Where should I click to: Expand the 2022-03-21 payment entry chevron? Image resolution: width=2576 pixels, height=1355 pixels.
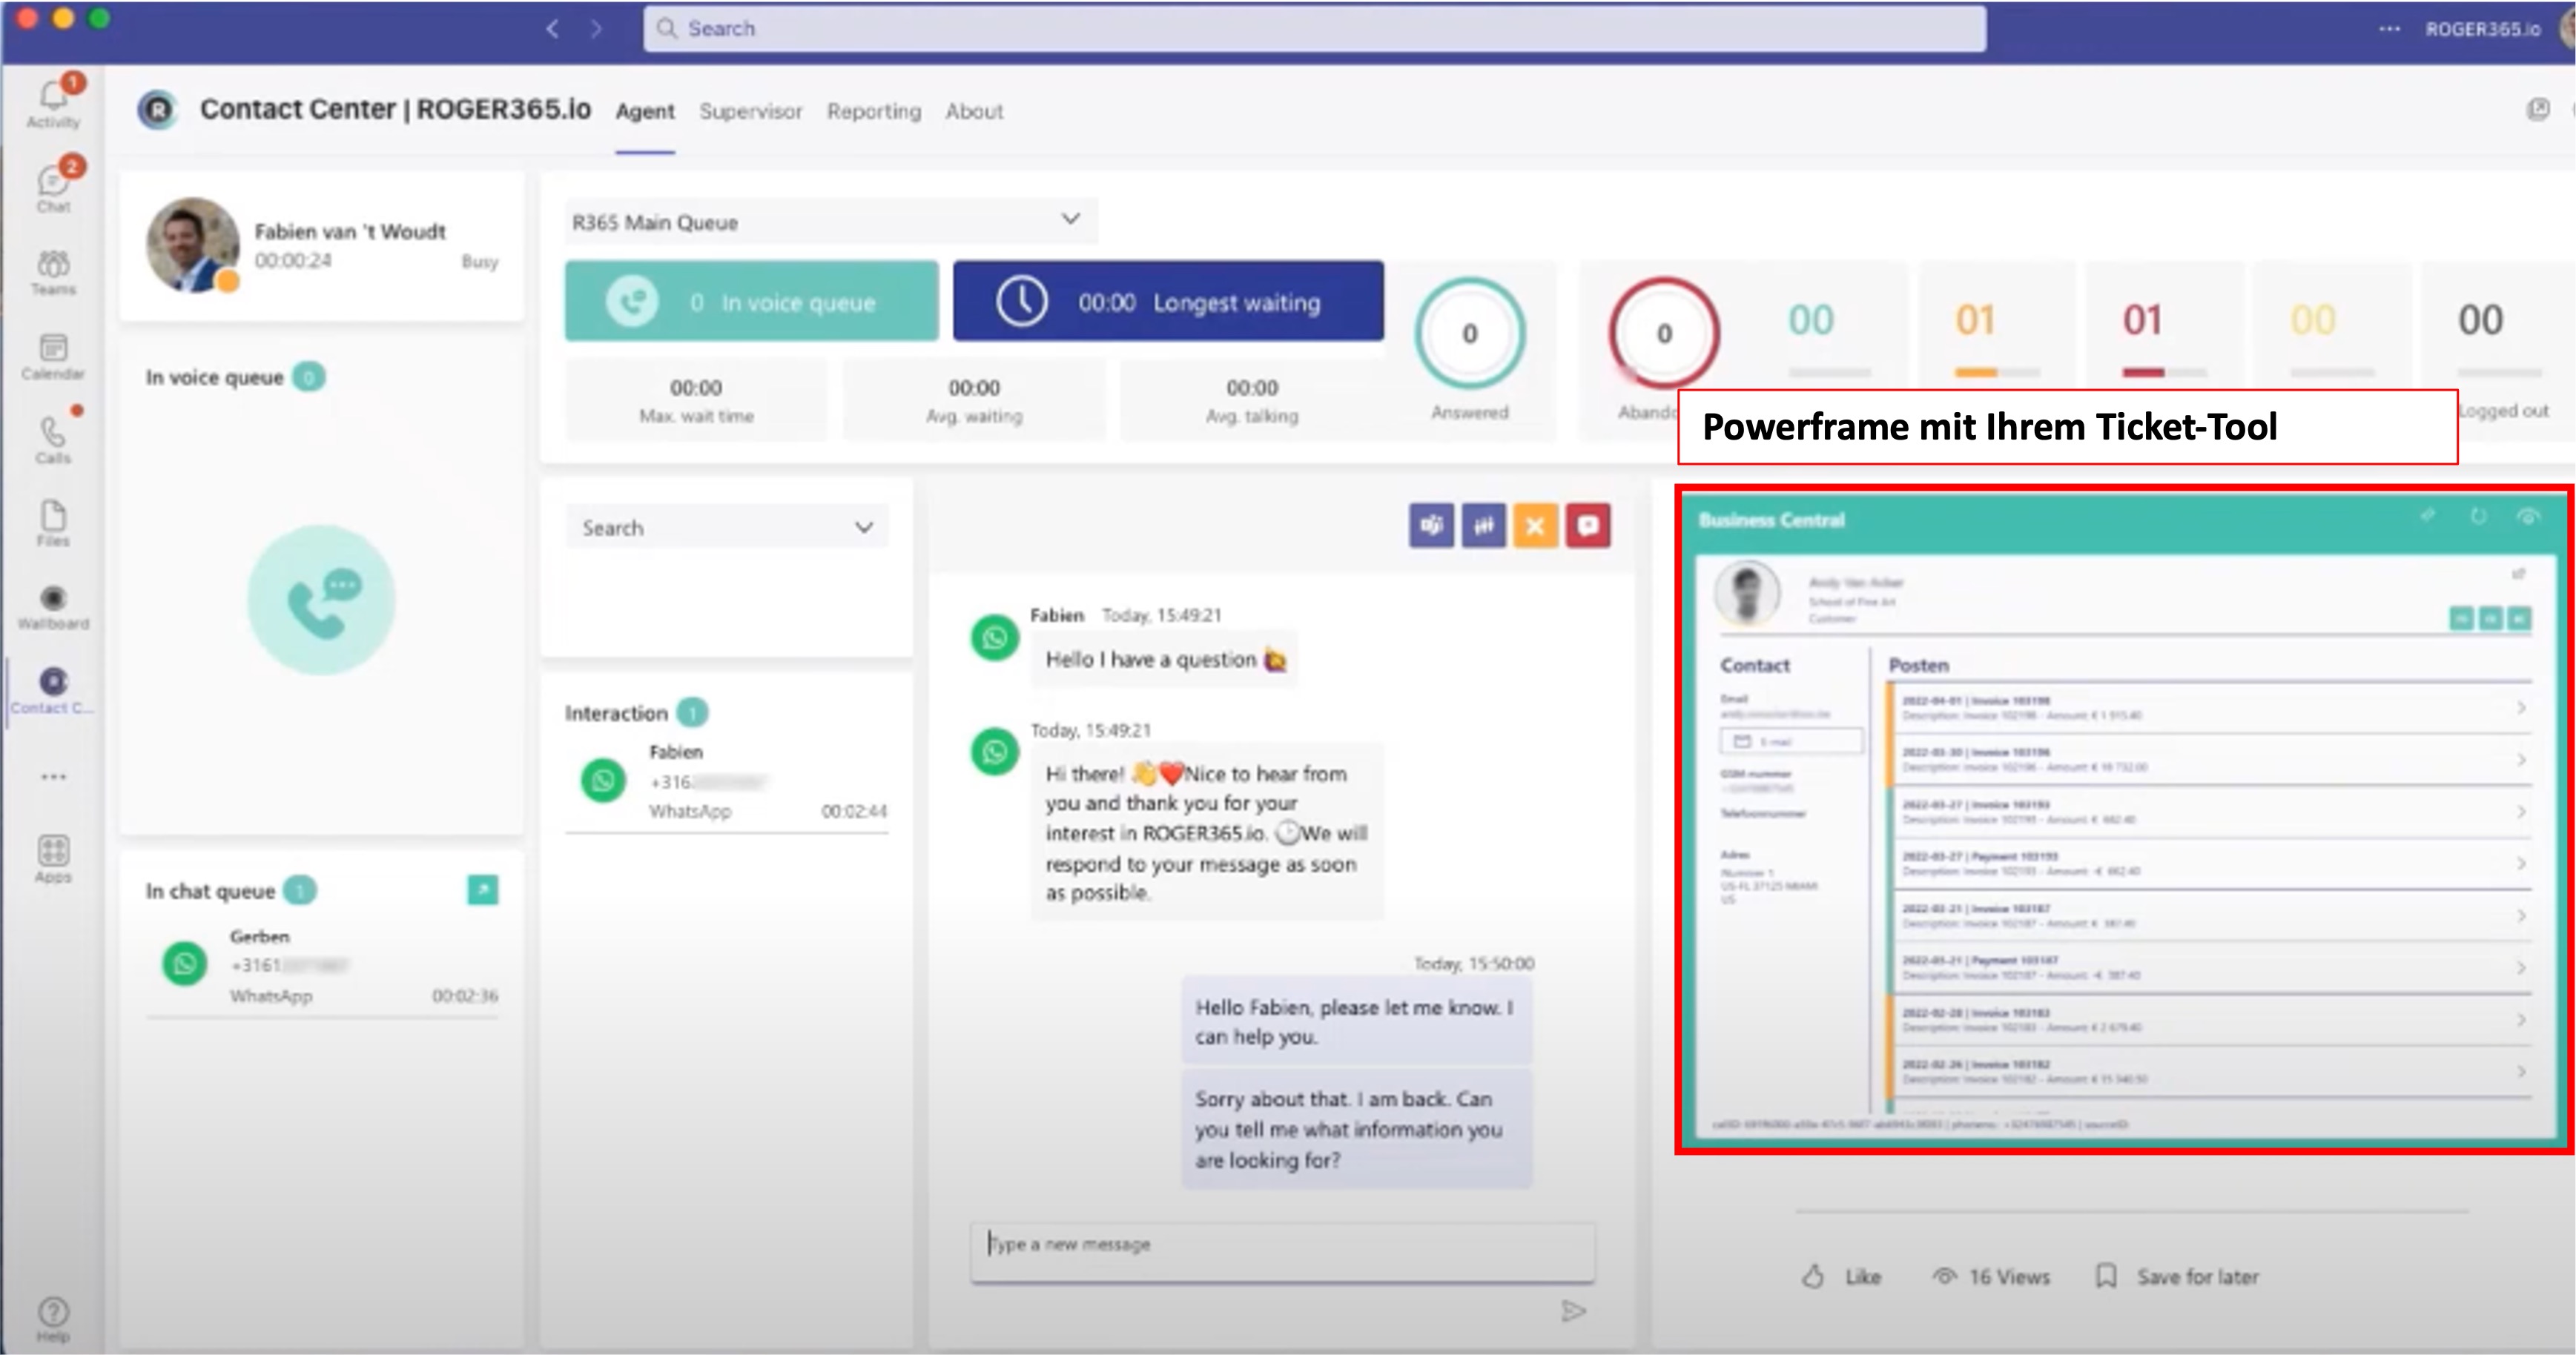2521,967
